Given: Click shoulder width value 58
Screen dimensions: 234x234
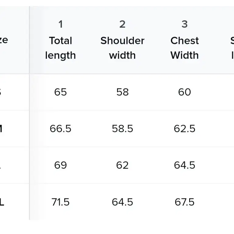Looking at the screenshot, I should (x=122, y=92).
